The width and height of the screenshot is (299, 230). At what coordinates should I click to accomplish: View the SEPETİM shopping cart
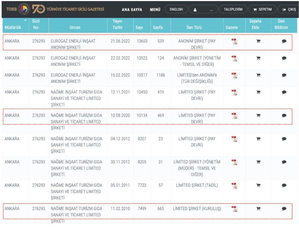pyautogui.click(x=263, y=9)
